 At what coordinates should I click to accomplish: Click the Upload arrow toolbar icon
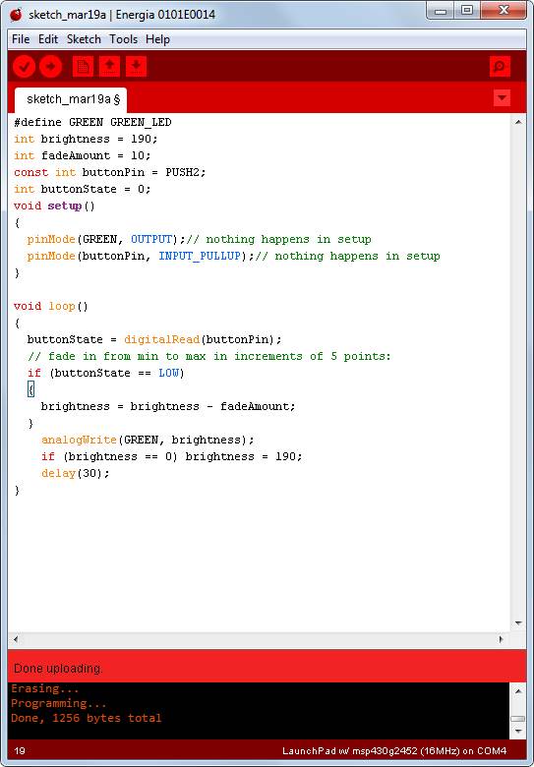click(x=50, y=66)
